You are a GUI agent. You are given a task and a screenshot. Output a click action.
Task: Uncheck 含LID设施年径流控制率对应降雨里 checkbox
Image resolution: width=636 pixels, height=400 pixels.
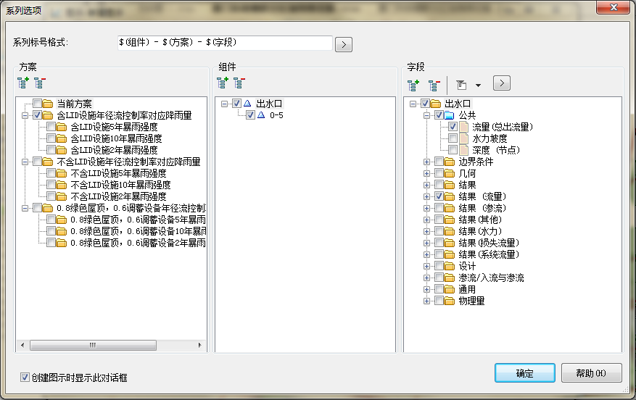click(37, 115)
